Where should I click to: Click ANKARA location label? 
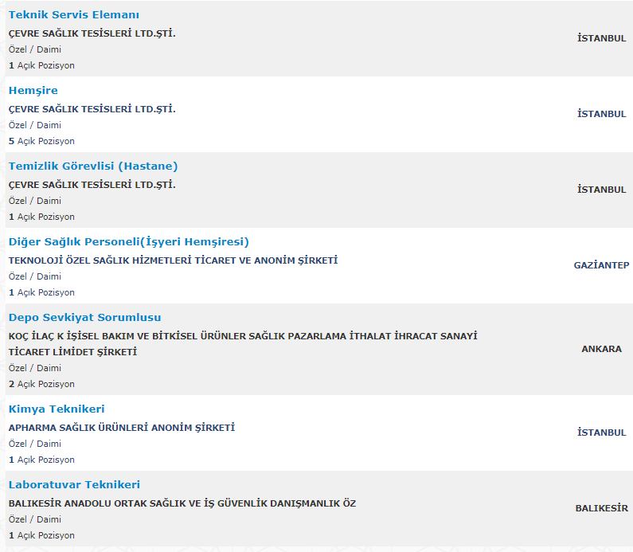point(601,349)
